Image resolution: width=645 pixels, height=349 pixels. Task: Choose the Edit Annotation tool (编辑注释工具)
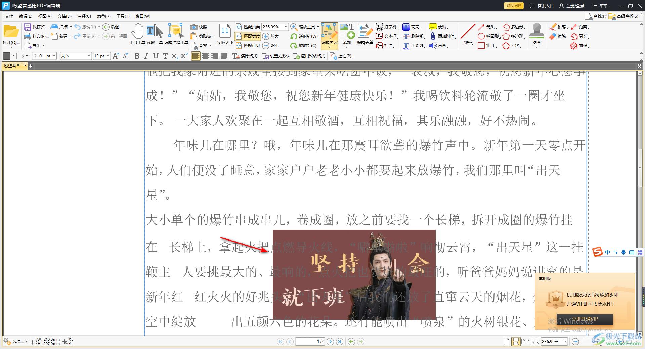click(x=176, y=34)
